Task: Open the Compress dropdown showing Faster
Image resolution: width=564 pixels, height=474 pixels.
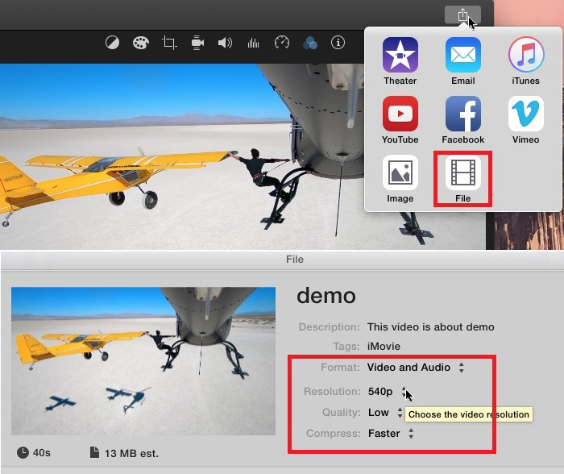Action: [391, 434]
